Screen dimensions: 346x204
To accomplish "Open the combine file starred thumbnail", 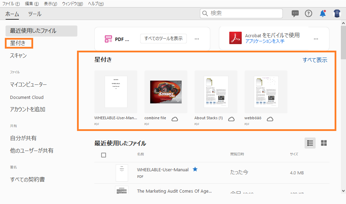I will tap(166, 92).
